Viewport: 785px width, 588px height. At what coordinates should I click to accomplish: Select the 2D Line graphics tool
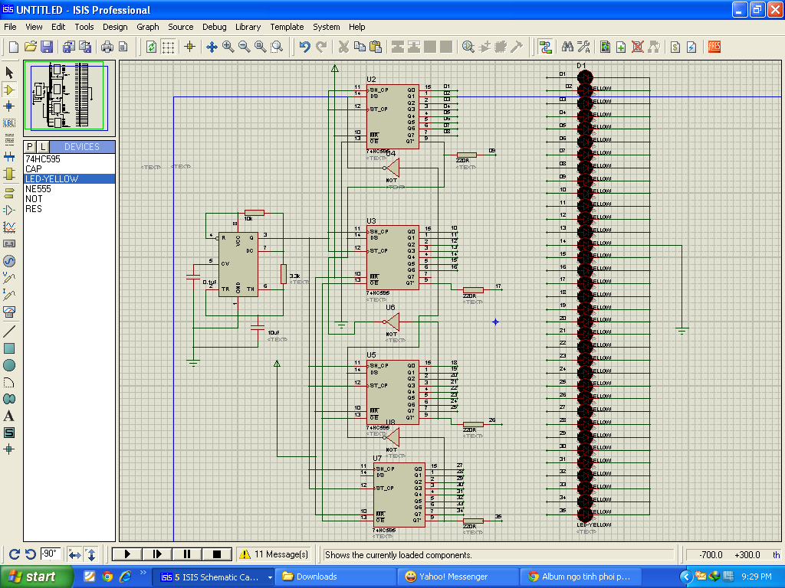coord(9,332)
